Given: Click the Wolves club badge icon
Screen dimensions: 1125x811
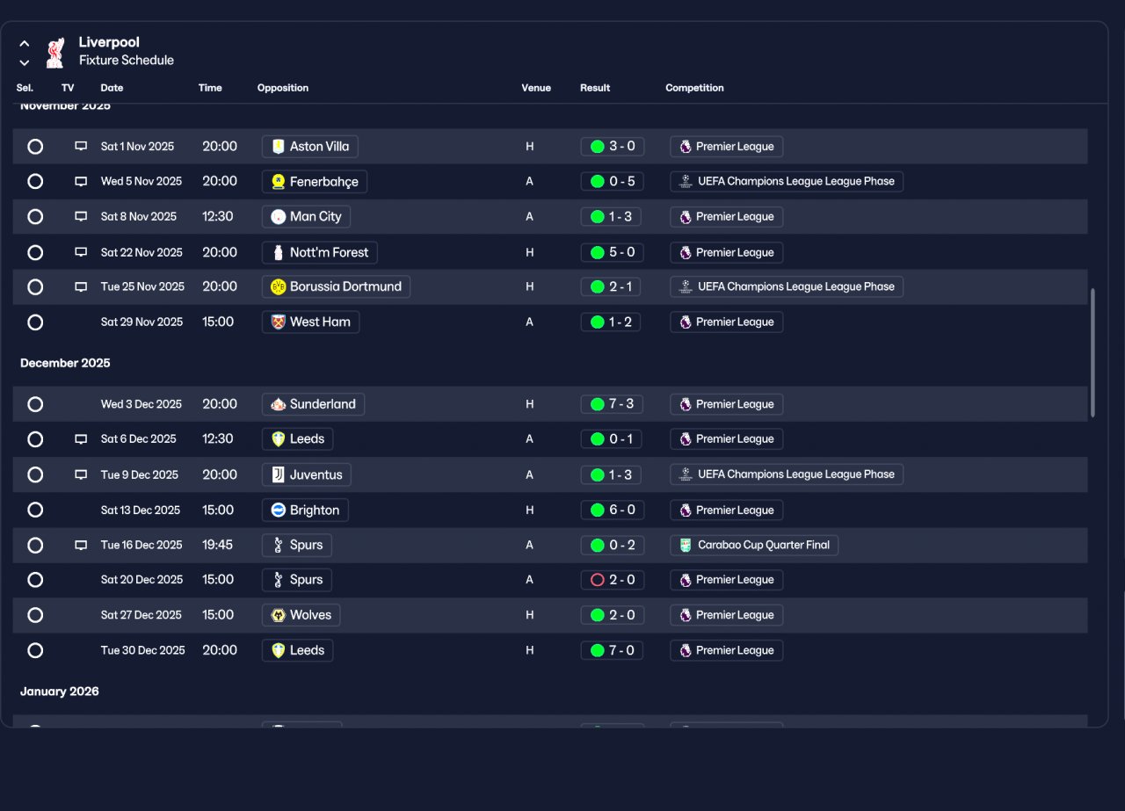Looking at the screenshot, I should (279, 615).
